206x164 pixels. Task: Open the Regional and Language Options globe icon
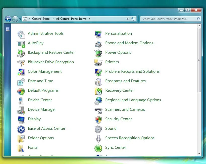98,101
